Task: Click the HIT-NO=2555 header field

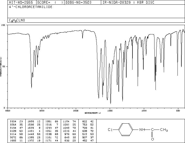Action: click(x=21, y=2)
